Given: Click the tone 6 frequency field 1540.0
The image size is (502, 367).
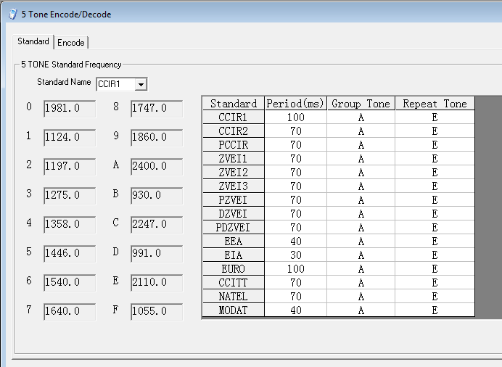Looking at the screenshot, I should click(x=70, y=283).
